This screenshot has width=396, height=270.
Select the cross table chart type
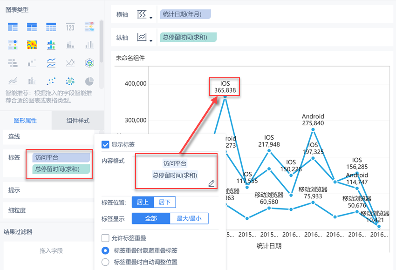click(x=32, y=27)
